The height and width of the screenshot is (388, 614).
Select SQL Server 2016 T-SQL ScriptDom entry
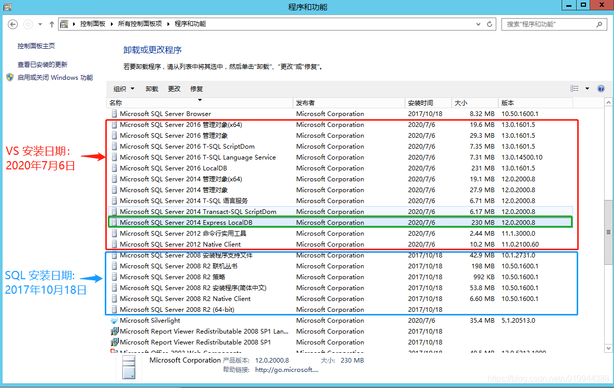[340, 146]
